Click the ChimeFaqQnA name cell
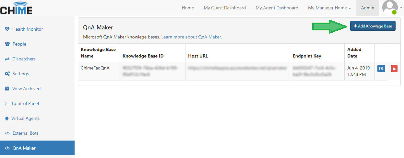The height and width of the screenshot is (158, 404). click(x=99, y=71)
